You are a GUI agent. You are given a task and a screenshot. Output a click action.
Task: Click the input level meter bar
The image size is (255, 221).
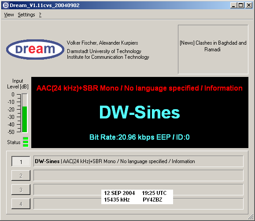click(25, 113)
